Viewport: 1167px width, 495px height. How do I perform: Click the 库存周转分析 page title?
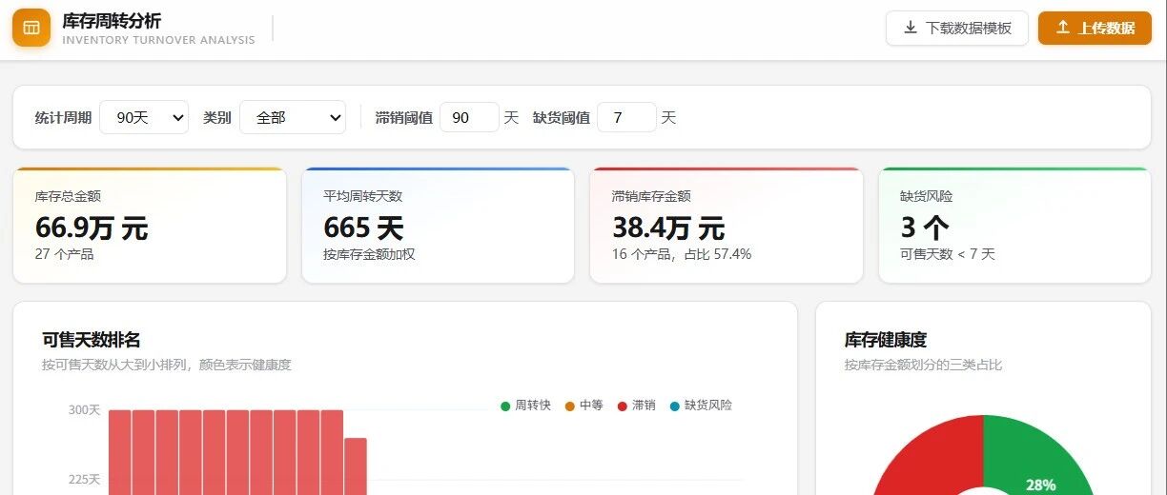point(112,21)
